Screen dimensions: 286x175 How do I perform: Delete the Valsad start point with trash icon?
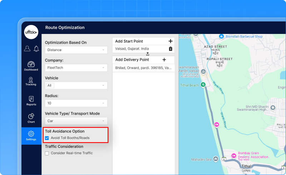171,49
